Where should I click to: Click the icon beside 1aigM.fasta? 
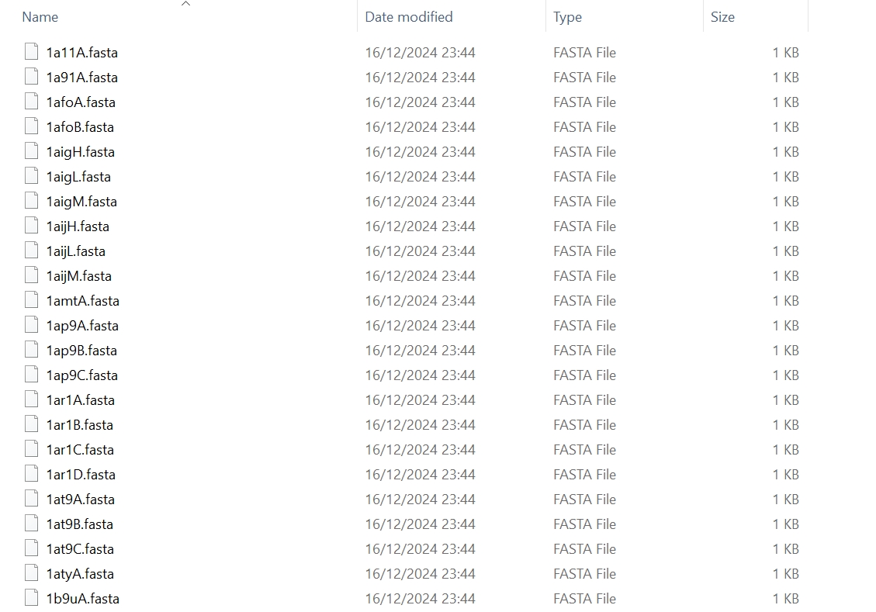coord(31,201)
